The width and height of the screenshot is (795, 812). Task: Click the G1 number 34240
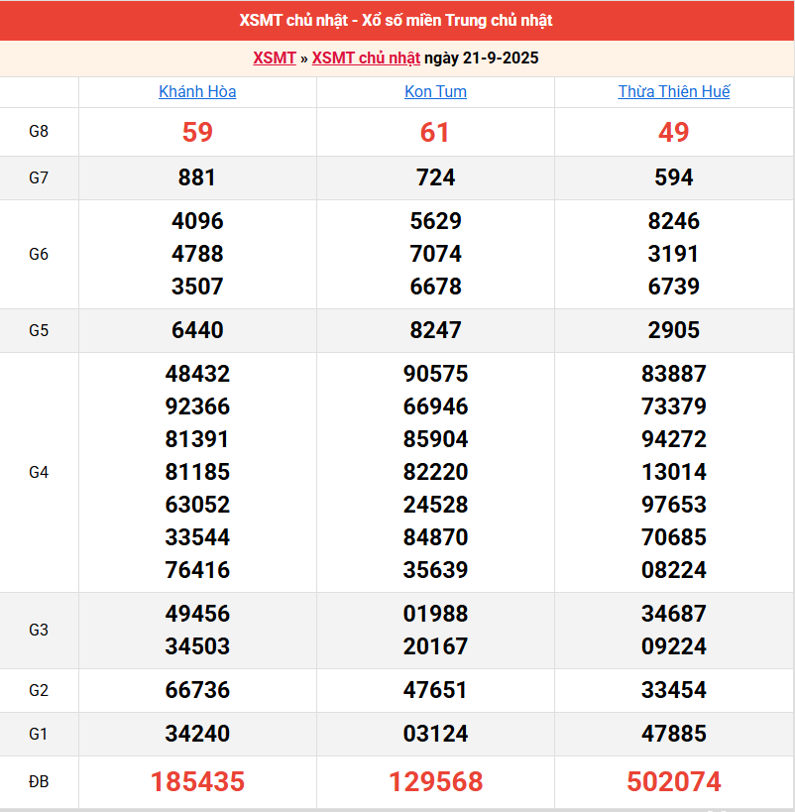click(x=197, y=734)
